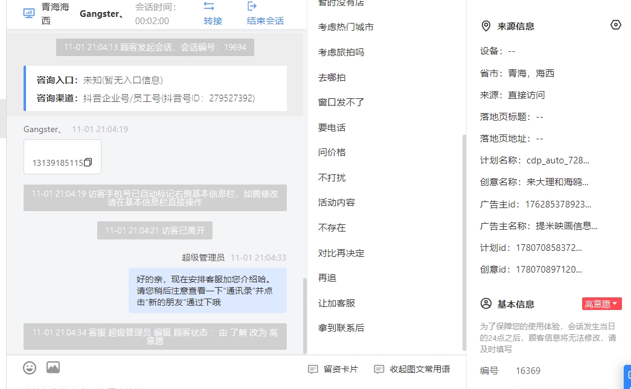Copy the phone number 13139185115 via copy icon
This screenshot has width=631, height=389.
tap(88, 162)
